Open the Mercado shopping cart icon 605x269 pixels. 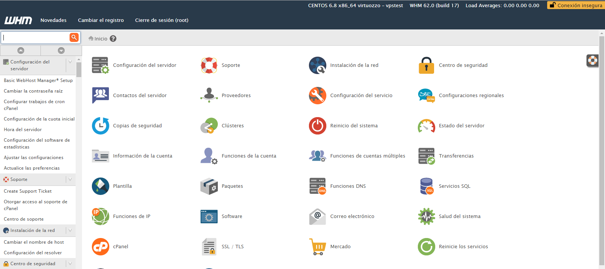click(x=318, y=247)
